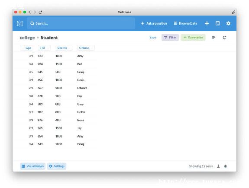Click the plus icon to create new item
The image size is (249, 188).
coord(207,23)
